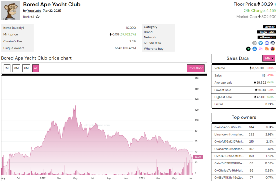Viewport: 276px width, 181px height.
Task: Click top owner 0xdbfd76af2157dc1 row
Action: 244,142
